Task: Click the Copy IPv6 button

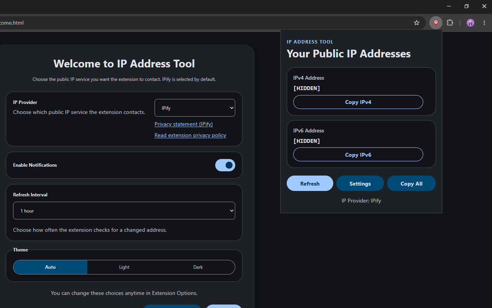Action: [x=358, y=155]
